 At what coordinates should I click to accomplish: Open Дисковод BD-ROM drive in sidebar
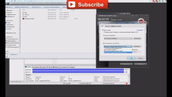coord(13,43)
